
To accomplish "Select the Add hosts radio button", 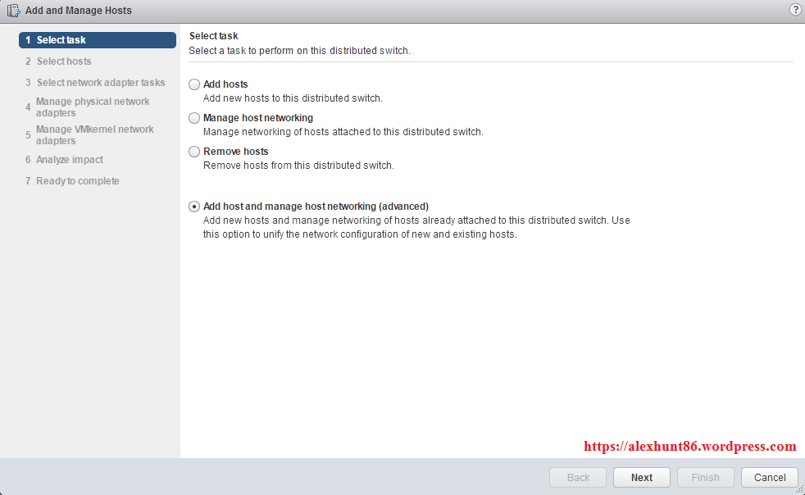I will tap(194, 84).
